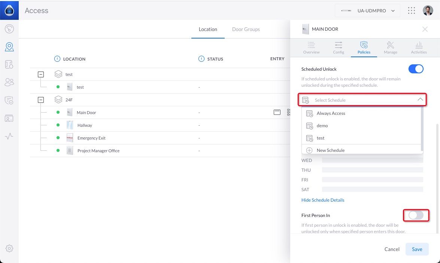
Task: Open the user profile avatar
Action: pos(428,10)
